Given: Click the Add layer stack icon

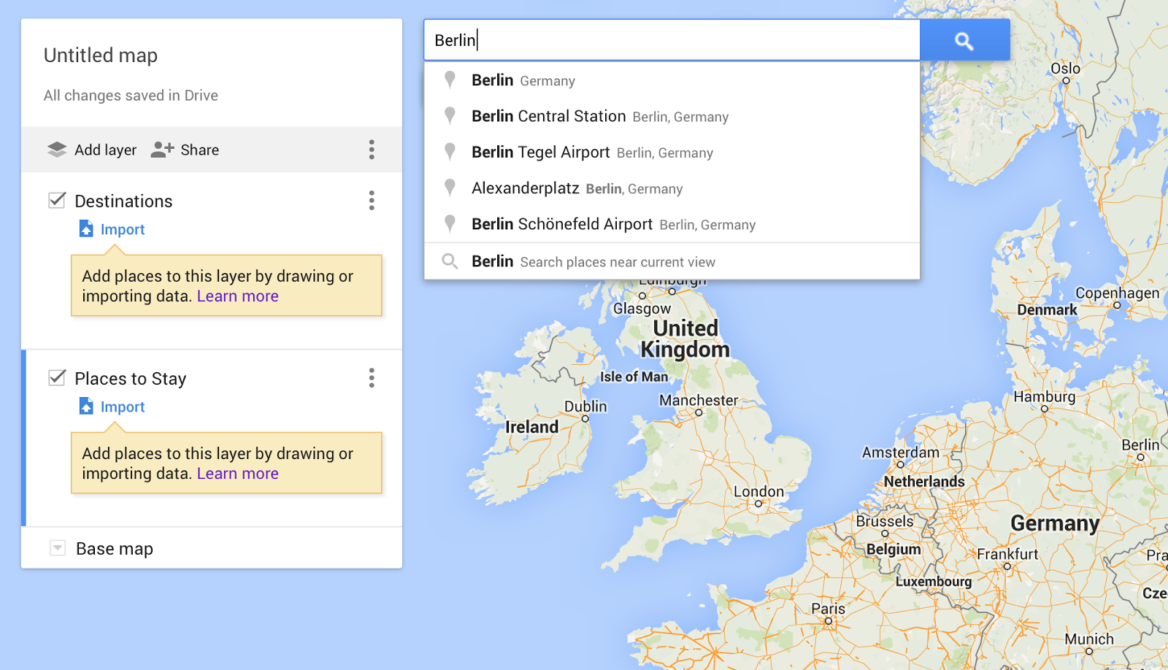Looking at the screenshot, I should [x=57, y=150].
